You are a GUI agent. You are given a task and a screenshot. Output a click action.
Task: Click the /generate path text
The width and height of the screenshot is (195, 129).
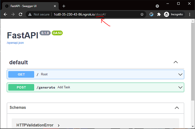tap(46, 87)
